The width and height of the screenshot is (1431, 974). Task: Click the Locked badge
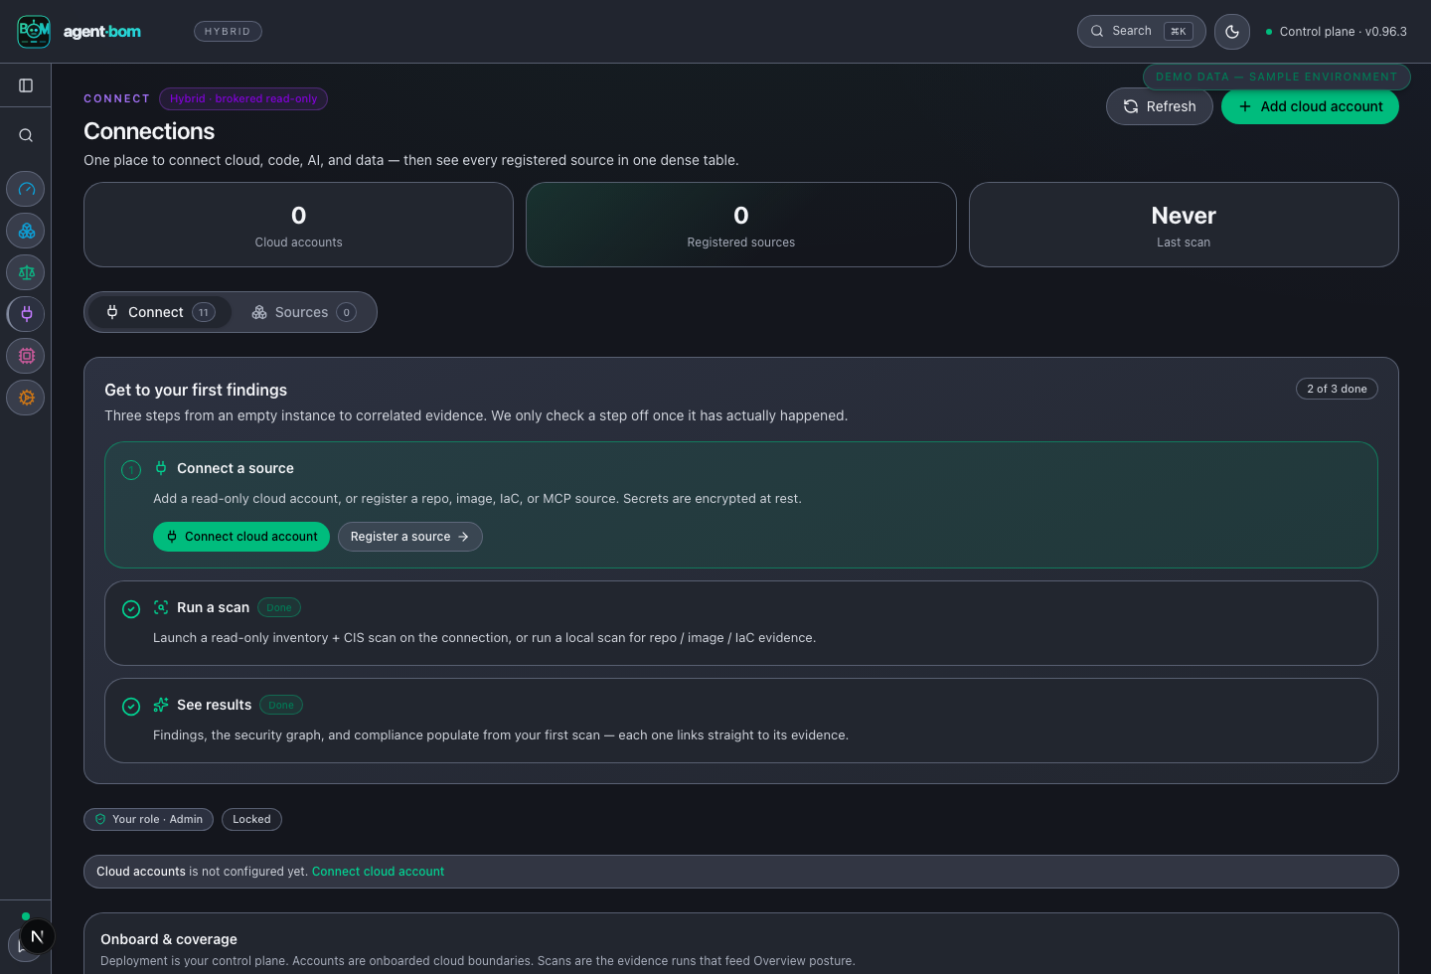tap(251, 819)
